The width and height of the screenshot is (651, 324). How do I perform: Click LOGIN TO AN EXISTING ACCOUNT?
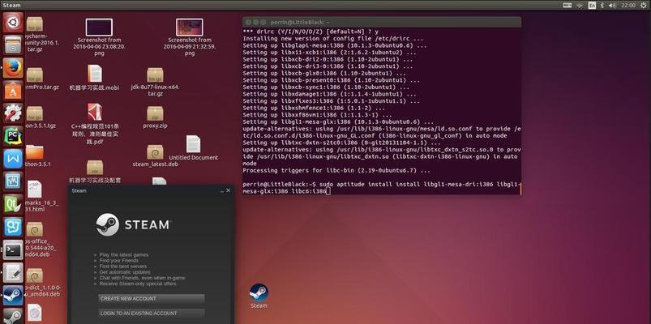(x=151, y=313)
